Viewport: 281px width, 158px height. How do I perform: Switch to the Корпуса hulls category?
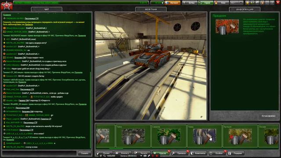123,153
